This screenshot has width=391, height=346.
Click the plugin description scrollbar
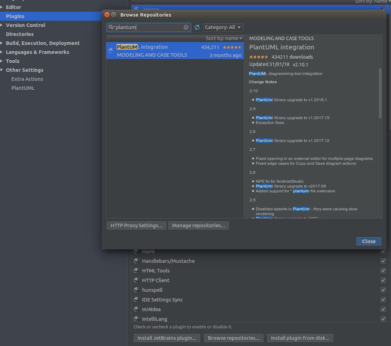pos(380,94)
